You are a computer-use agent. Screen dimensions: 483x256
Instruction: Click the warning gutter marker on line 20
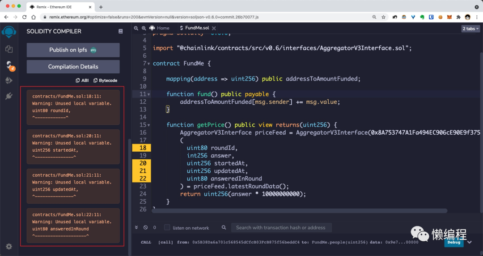click(x=141, y=163)
